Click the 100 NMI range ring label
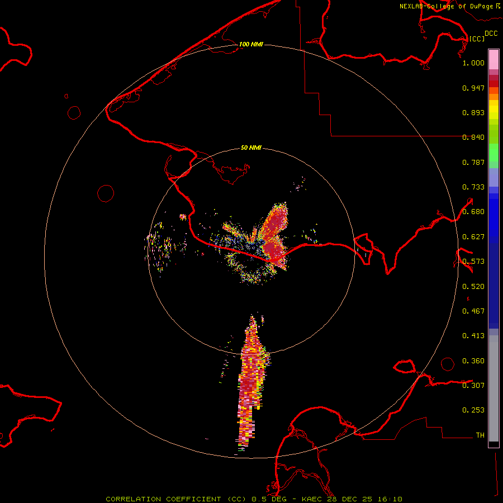 pos(251,44)
